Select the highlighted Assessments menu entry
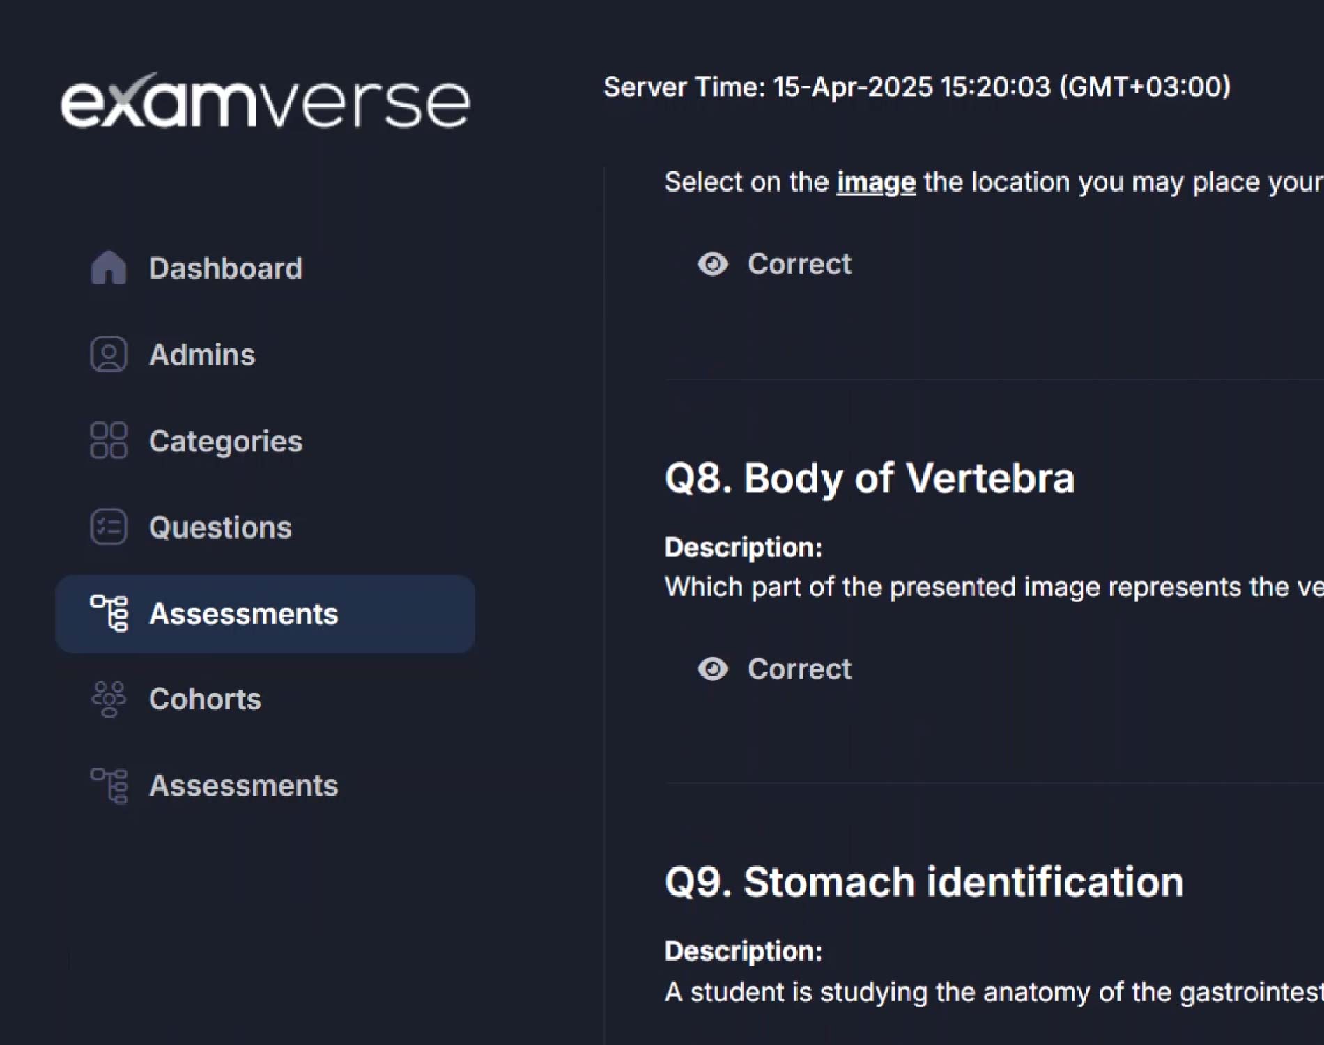1324x1045 pixels. [x=245, y=614]
